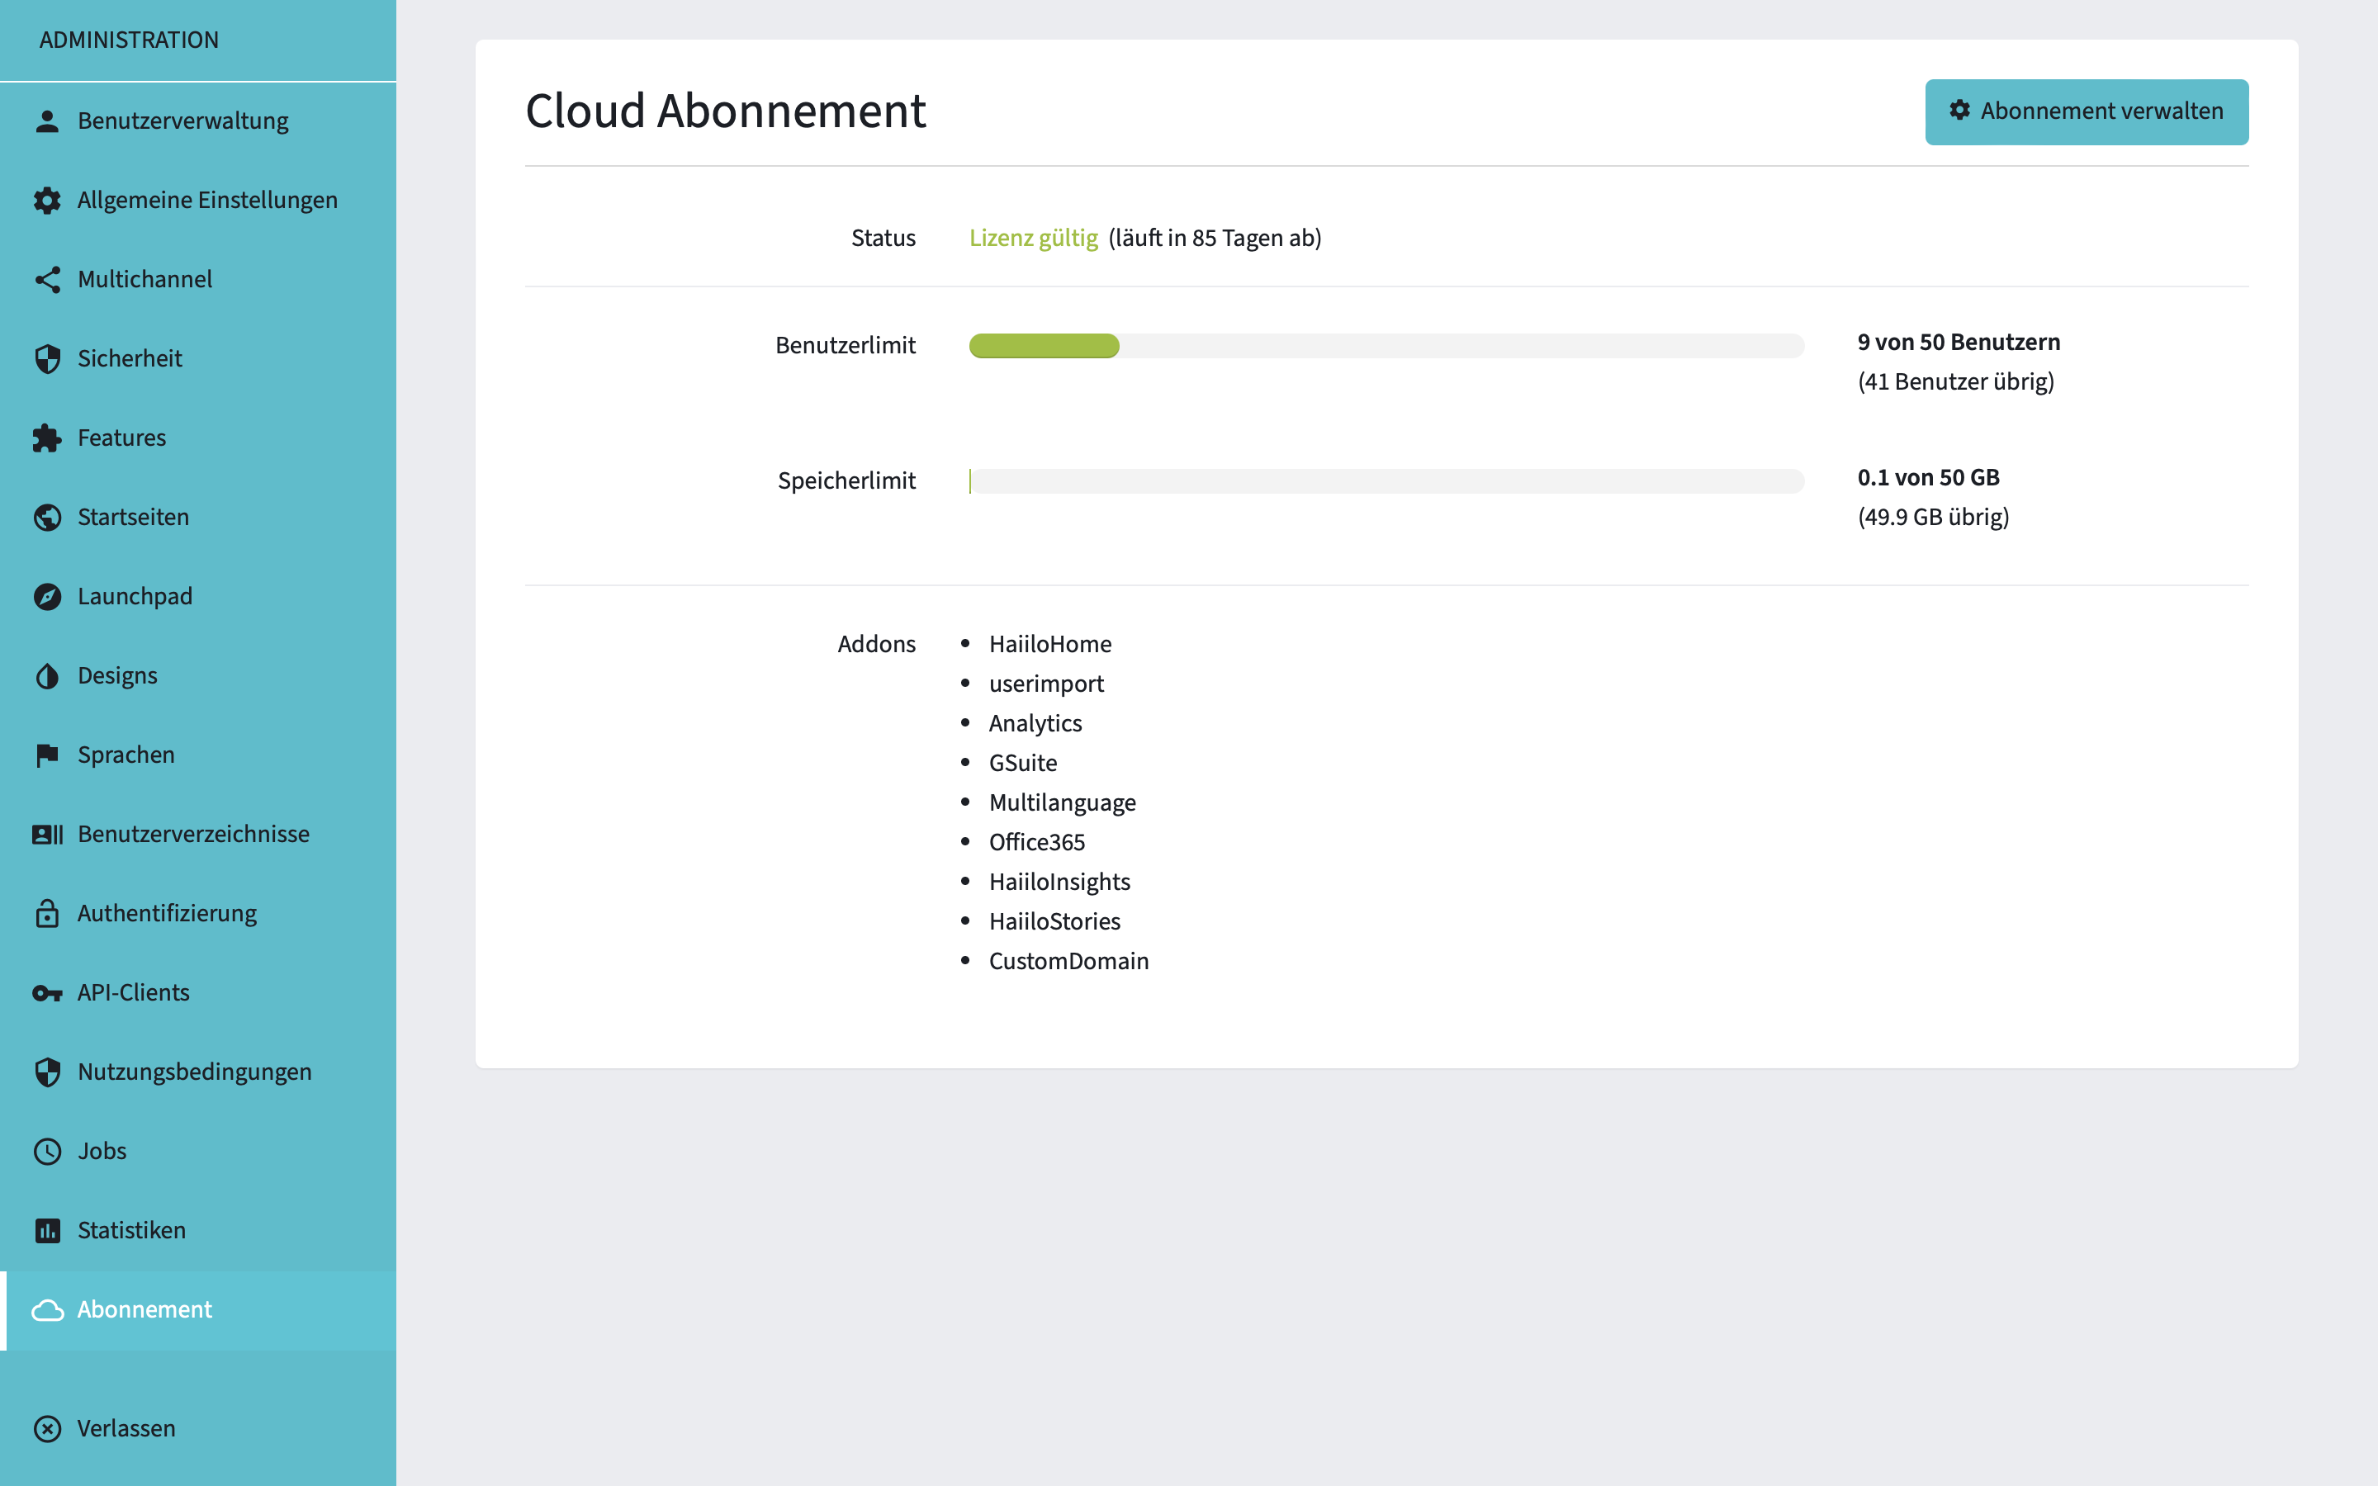Click the Benutzerlimit progress bar
2378x1486 pixels.
point(1386,346)
